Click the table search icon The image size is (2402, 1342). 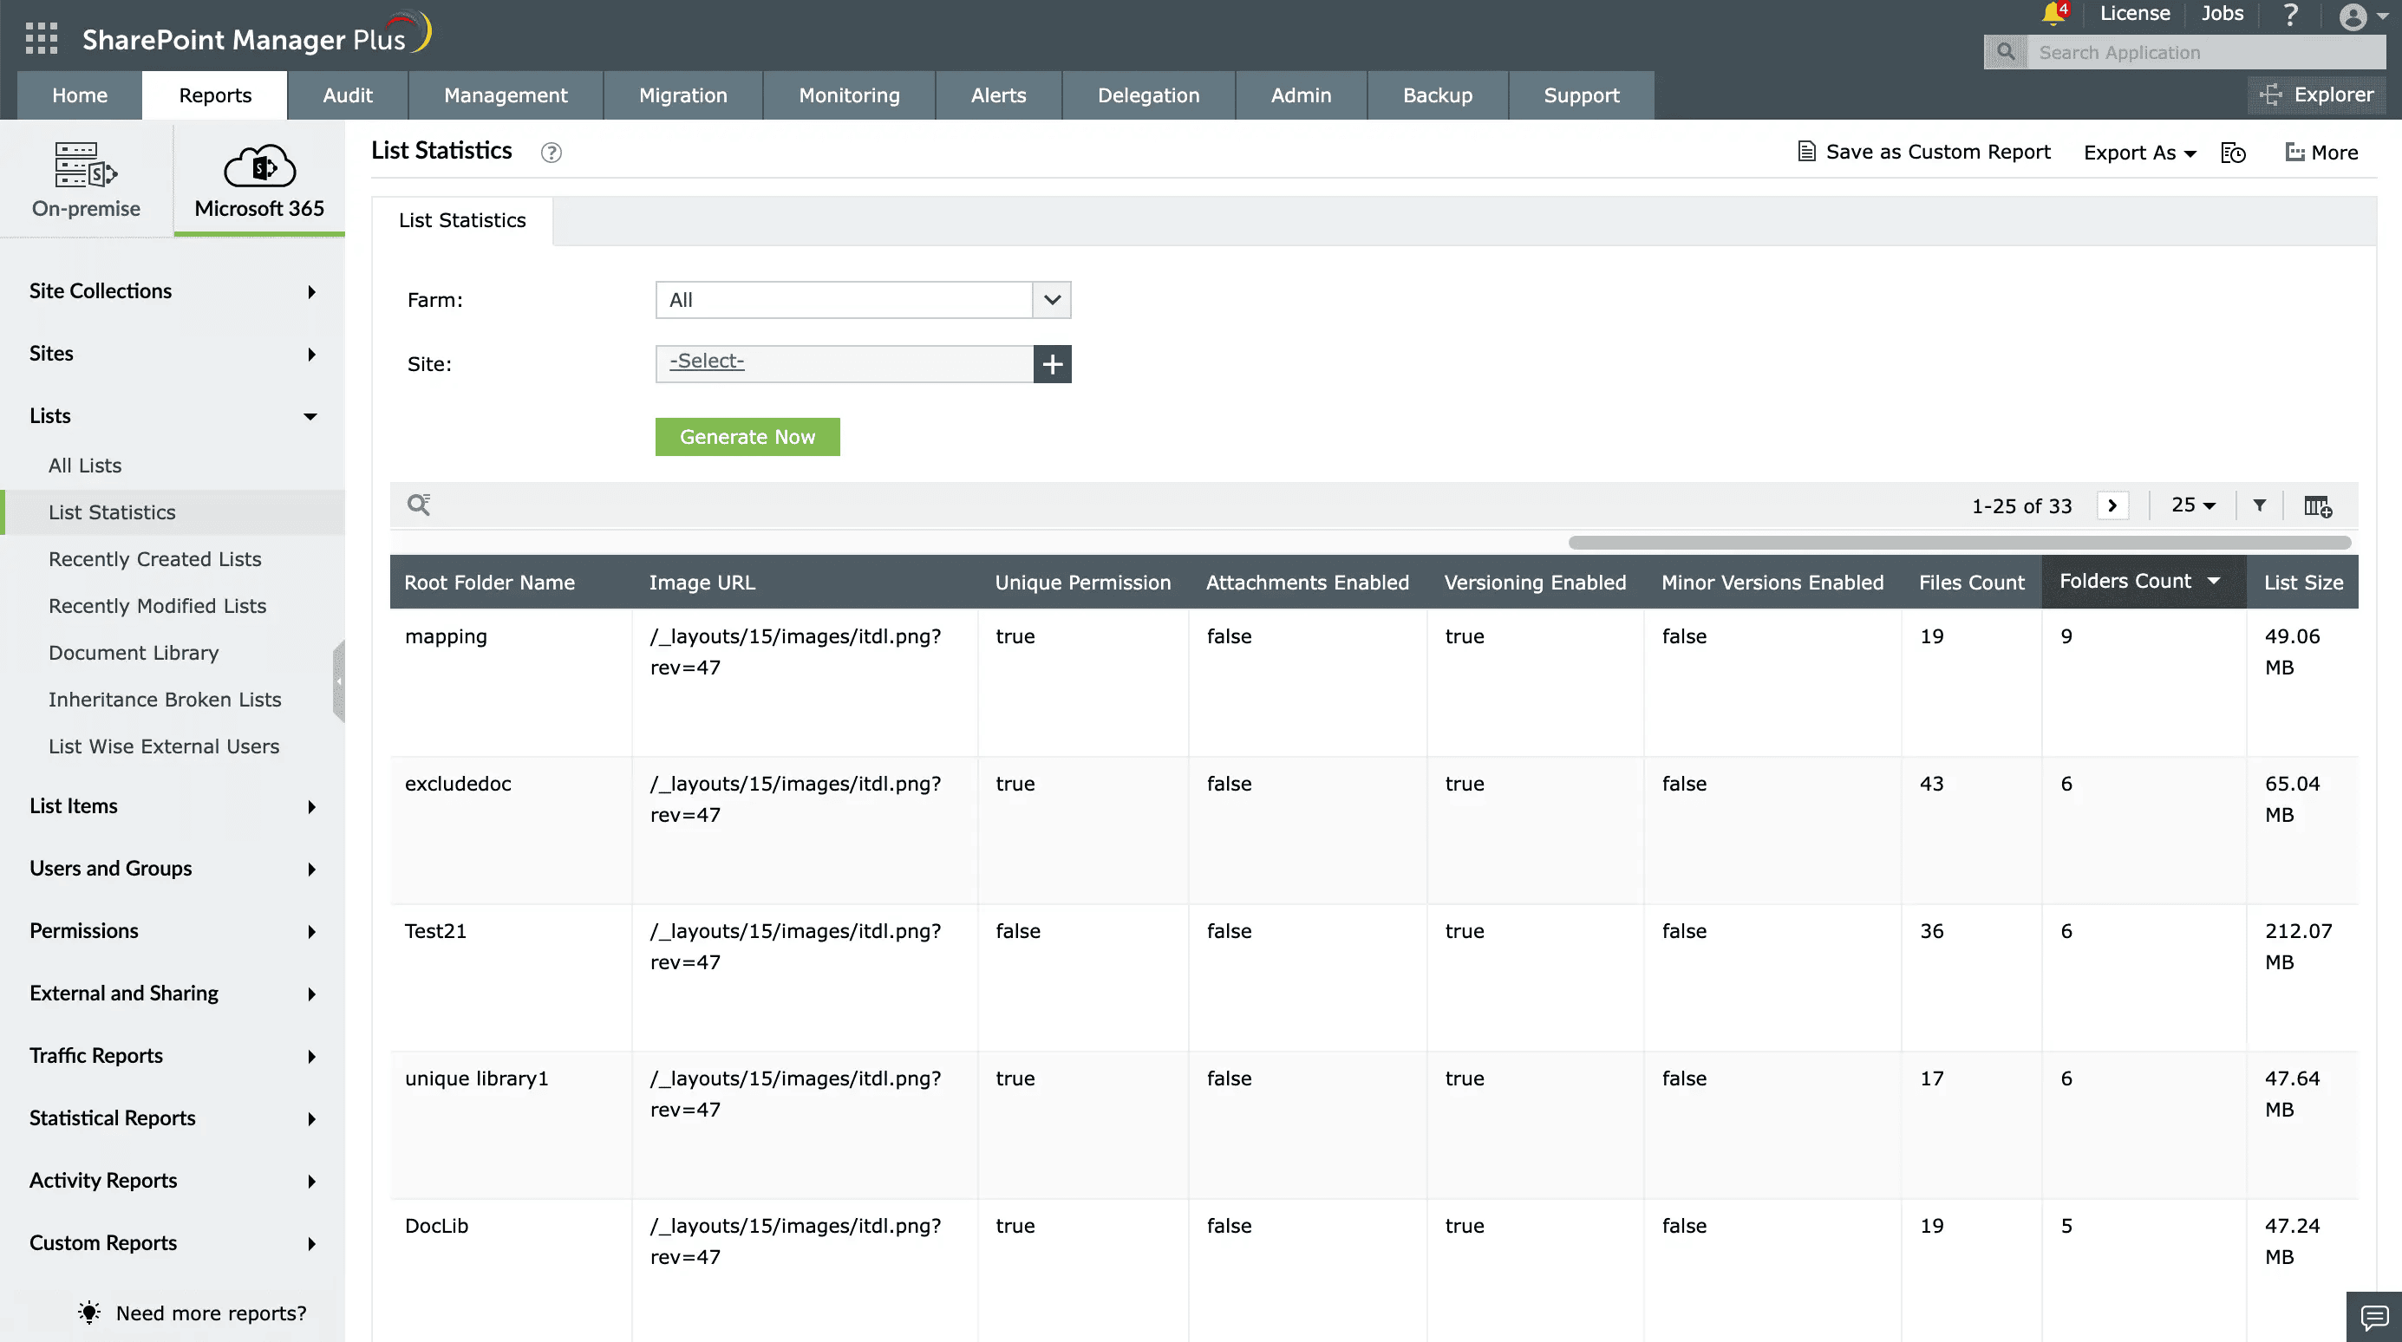click(419, 505)
